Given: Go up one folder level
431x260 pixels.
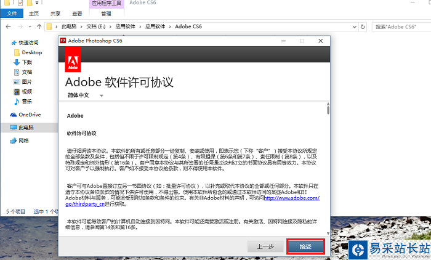Looking at the screenshot, I should 39,26.
